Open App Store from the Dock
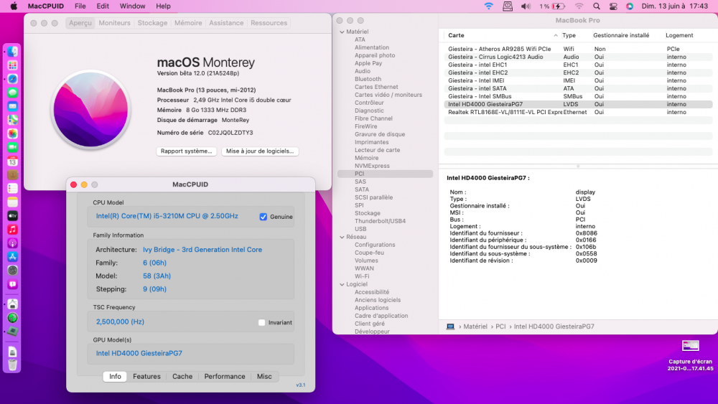This screenshot has height=404, width=718. pyautogui.click(x=12, y=257)
